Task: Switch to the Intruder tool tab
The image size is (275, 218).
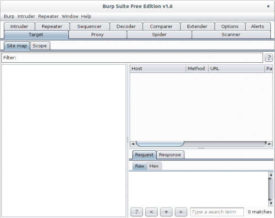Action: pos(19,27)
